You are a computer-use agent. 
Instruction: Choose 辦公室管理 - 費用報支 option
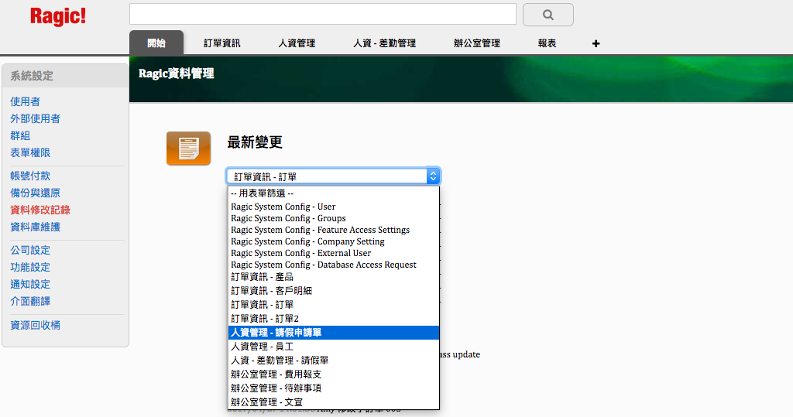click(x=334, y=374)
